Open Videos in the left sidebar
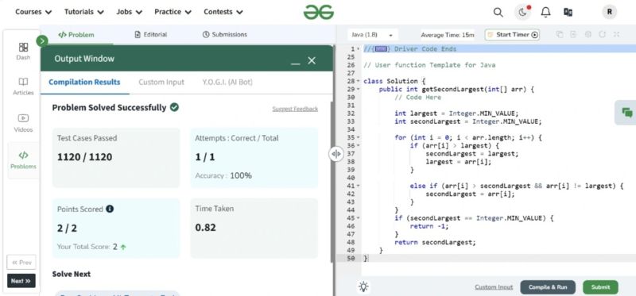Screen dimensions: 636x296 [23, 123]
